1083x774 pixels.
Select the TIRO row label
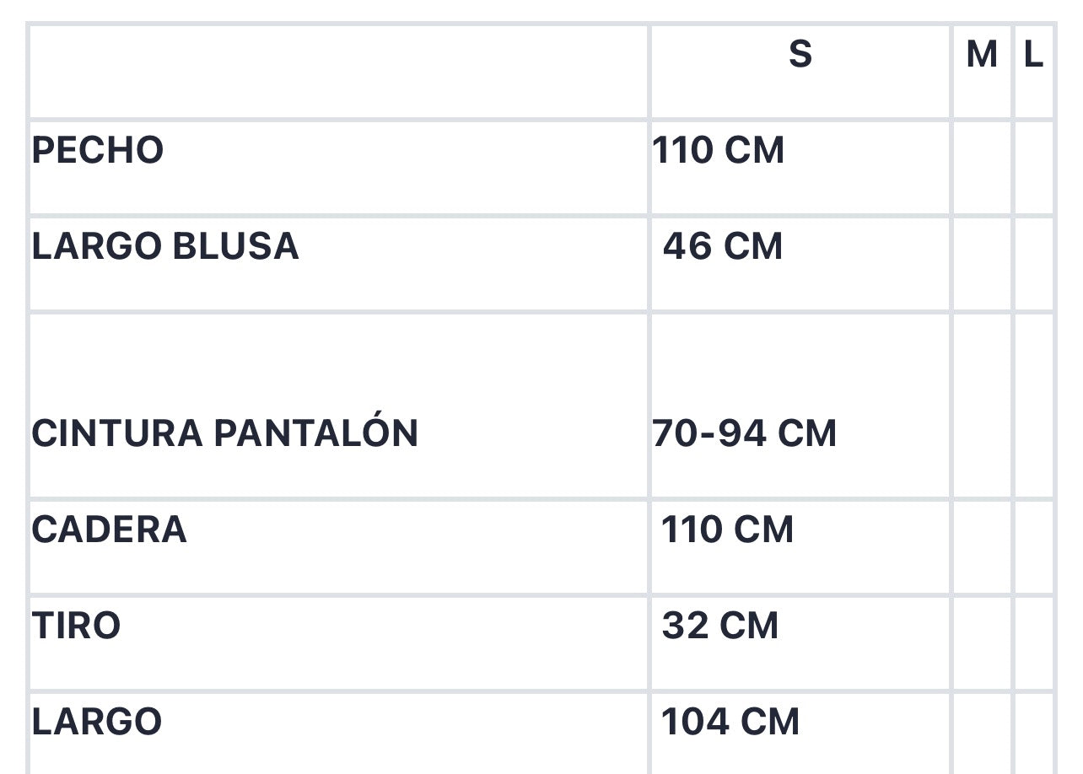pos(77,626)
